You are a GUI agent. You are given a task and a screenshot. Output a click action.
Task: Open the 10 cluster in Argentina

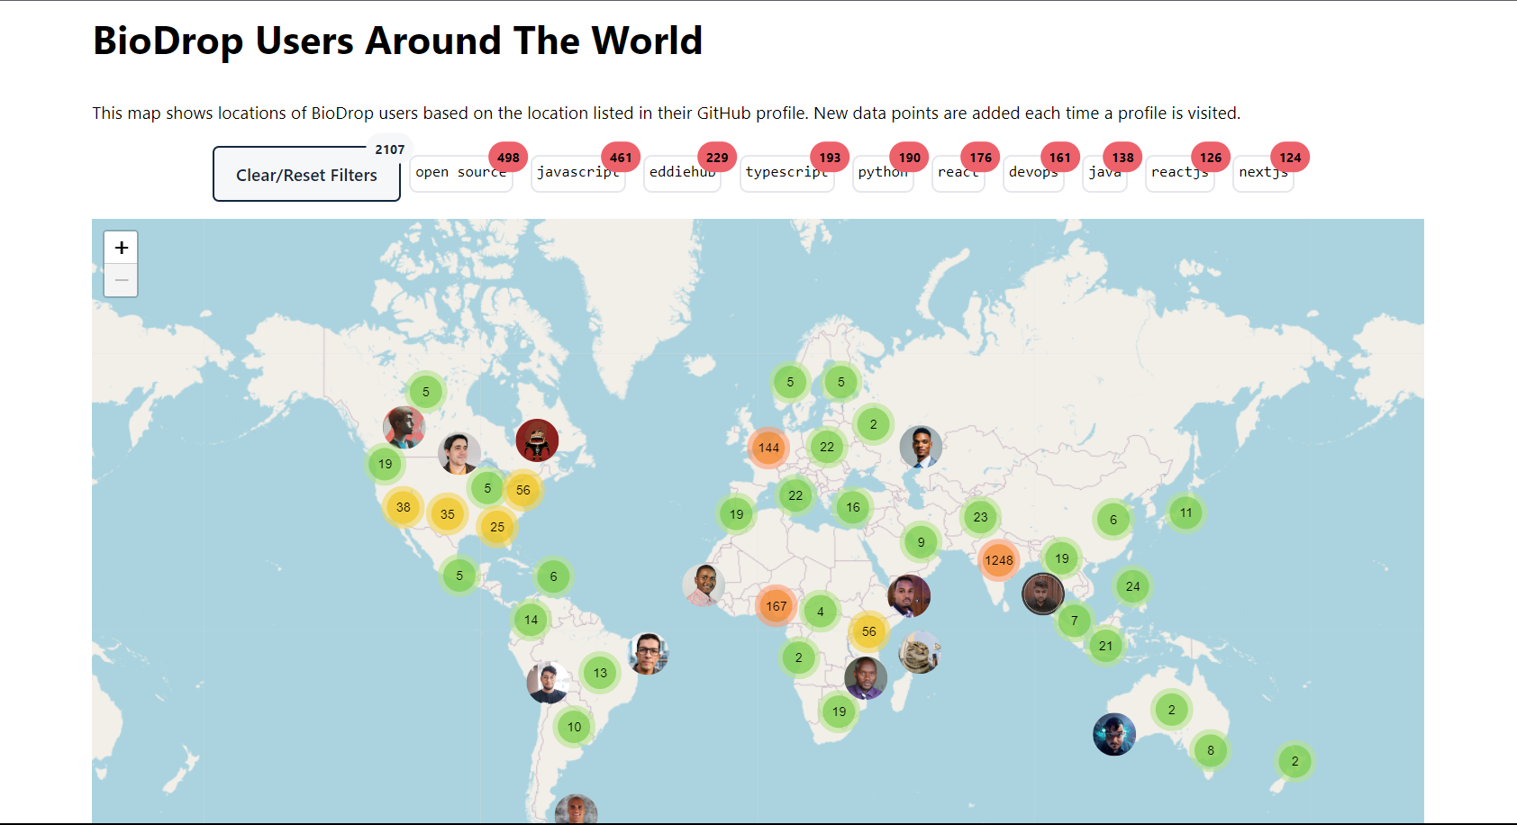(574, 727)
